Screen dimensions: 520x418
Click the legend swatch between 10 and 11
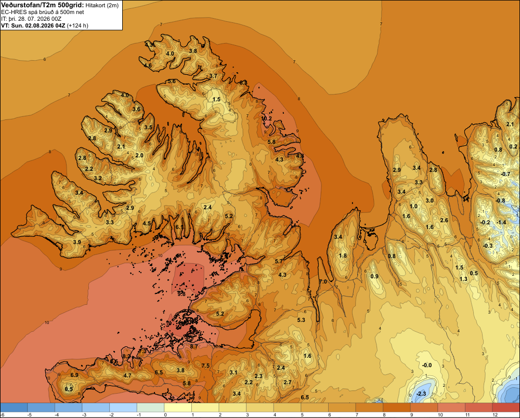tap(451, 408)
